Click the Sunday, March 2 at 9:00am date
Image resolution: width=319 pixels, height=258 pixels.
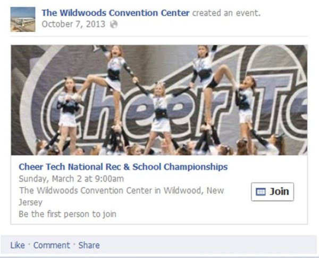[x=71, y=179]
